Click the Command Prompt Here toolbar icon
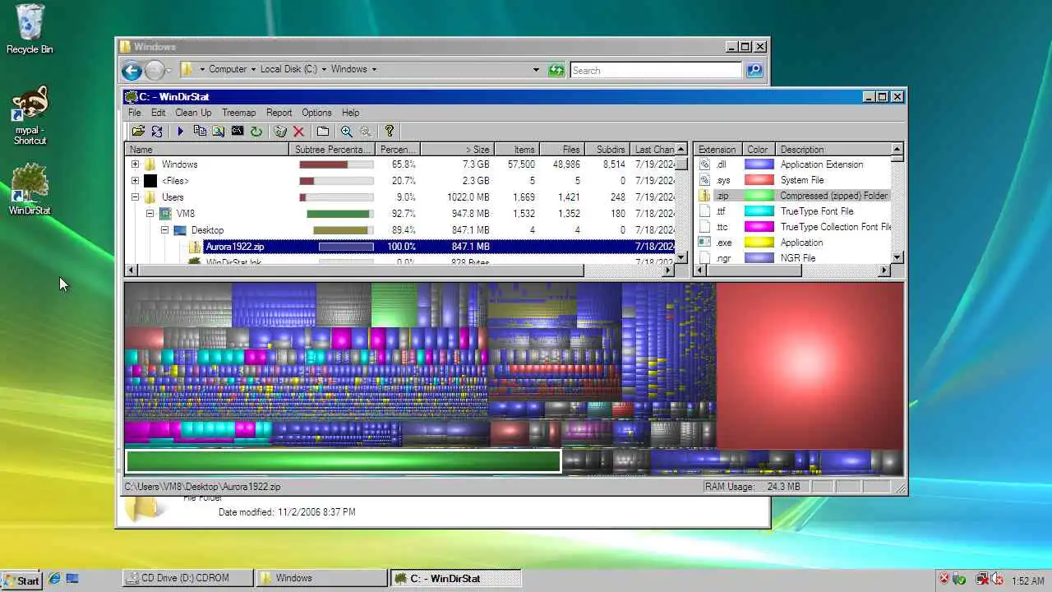This screenshot has width=1052, height=592. click(x=238, y=131)
